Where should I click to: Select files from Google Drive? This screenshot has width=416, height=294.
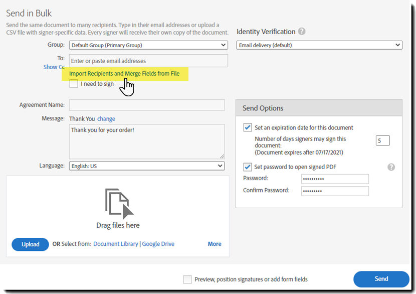pyautogui.click(x=158, y=244)
